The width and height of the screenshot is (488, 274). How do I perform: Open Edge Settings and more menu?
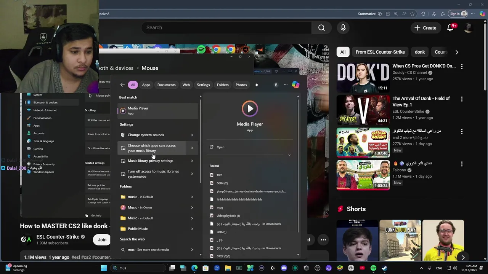pyautogui.click(x=473, y=14)
